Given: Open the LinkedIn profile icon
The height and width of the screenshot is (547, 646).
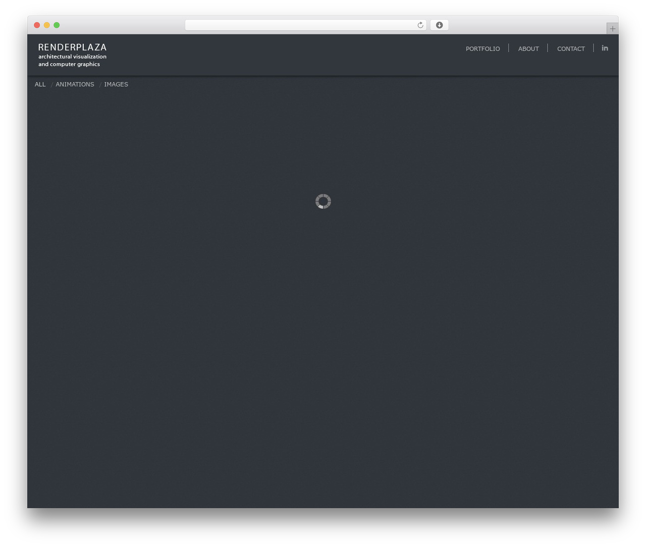Looking at the screenshot, I should [605, 48].
